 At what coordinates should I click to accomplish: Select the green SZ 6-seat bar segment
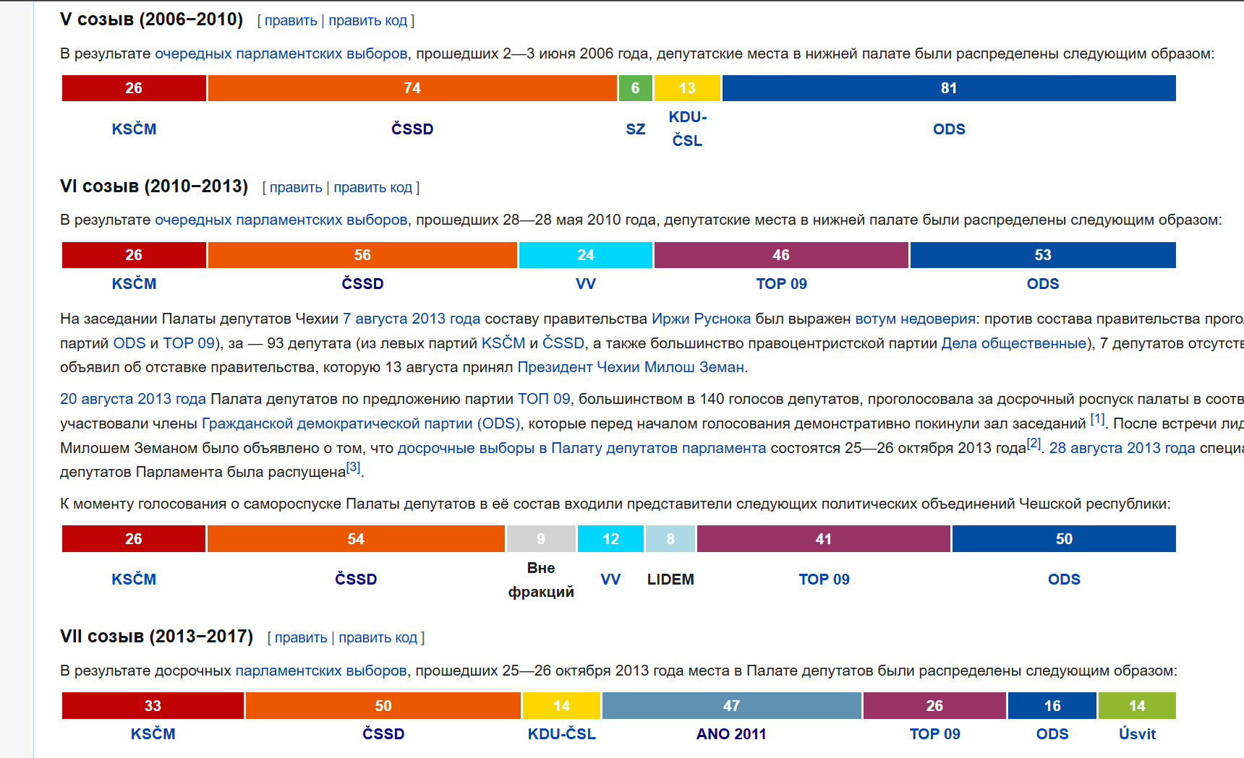pos(636,88)
